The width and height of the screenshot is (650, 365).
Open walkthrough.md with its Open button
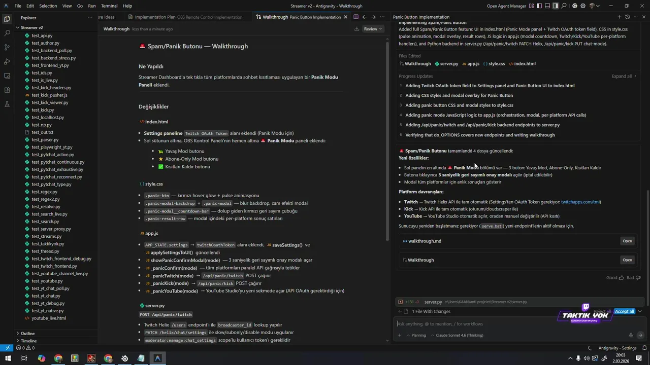pyautogui.click(x=627, y=241)
